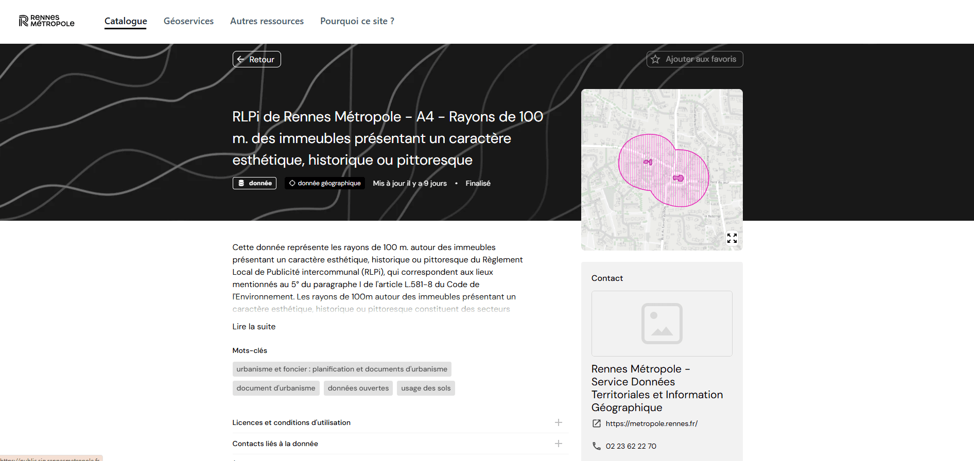Click the contact name 'Rennes Métropole - Service Données Territoriales'
Image resolution: width=974 pixels, height=461 pixels.
pos(657,388)
